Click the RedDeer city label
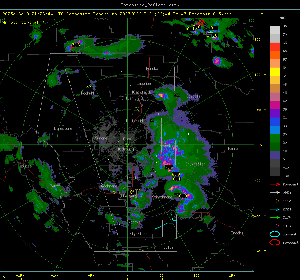 (141, 101)
